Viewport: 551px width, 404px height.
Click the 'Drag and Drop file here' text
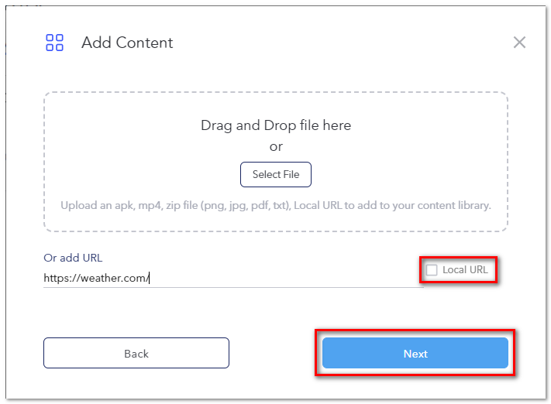pyautogui.click(x=276, y=125)
